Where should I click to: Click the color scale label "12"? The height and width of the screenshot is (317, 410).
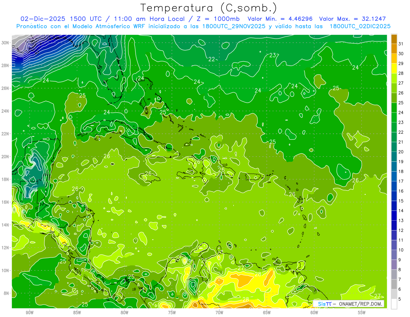tap(401, 230)
